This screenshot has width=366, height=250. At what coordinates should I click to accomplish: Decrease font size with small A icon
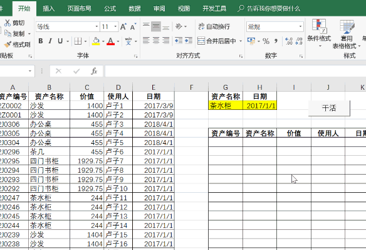[133, 26]
